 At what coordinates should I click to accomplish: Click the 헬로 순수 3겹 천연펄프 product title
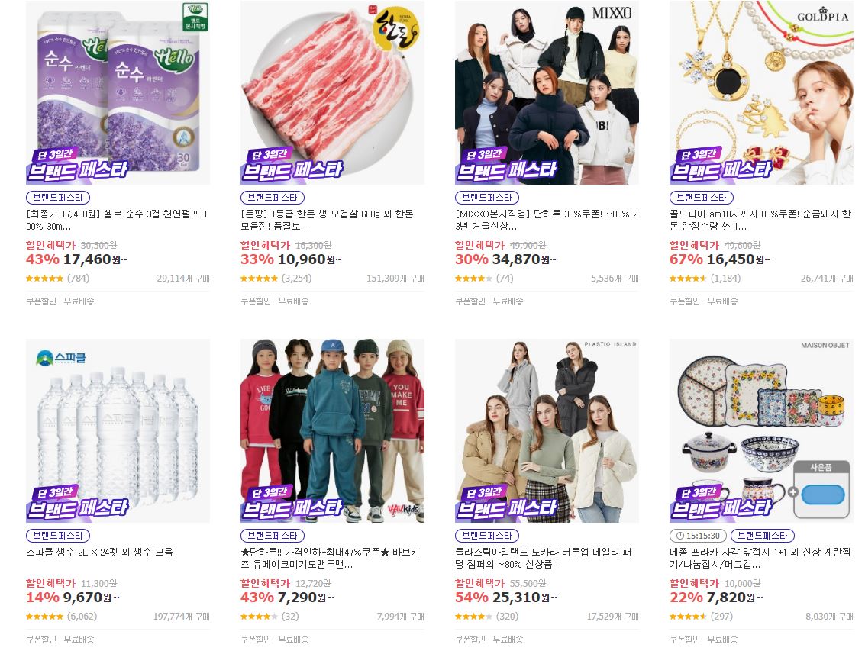point(117,220)
